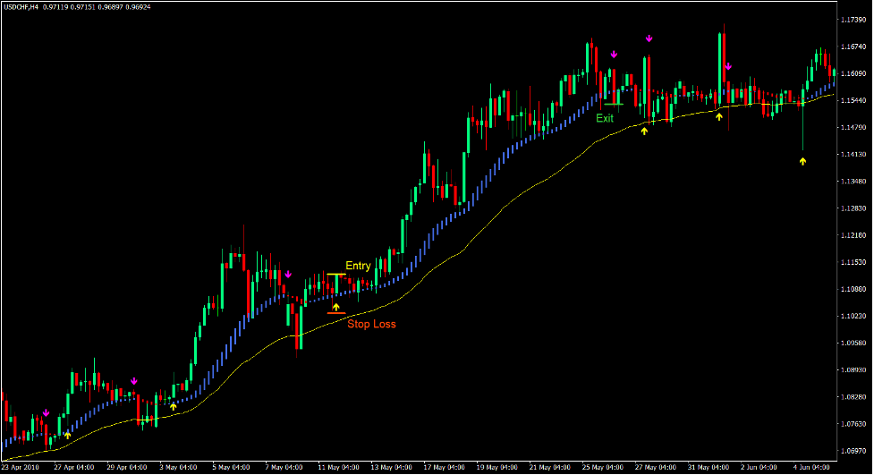Click the yellow up arrow above 3 May date

174,406
